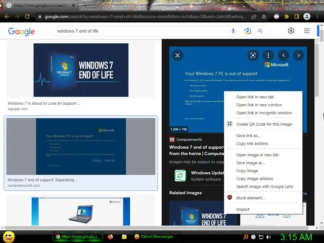Click the magnifier search button
The height and width of the screenshot is (243, 324).
pyautogui.click(x=260, y=31)
